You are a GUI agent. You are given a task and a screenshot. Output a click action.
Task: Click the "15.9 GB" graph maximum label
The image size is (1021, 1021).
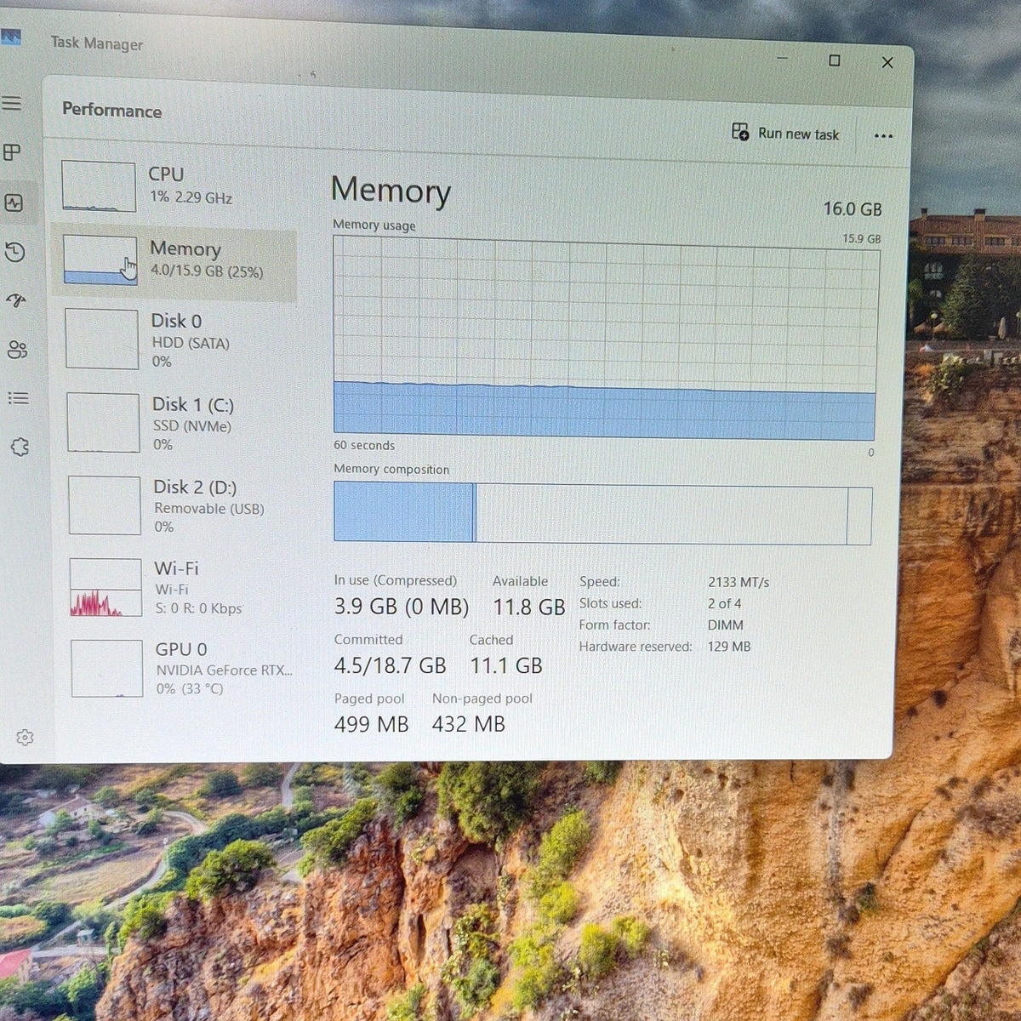pyautogui.click(x=862, y=239)
